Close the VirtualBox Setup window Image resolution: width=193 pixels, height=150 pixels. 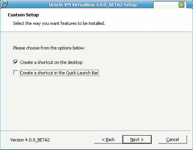[x=181, y=5]
